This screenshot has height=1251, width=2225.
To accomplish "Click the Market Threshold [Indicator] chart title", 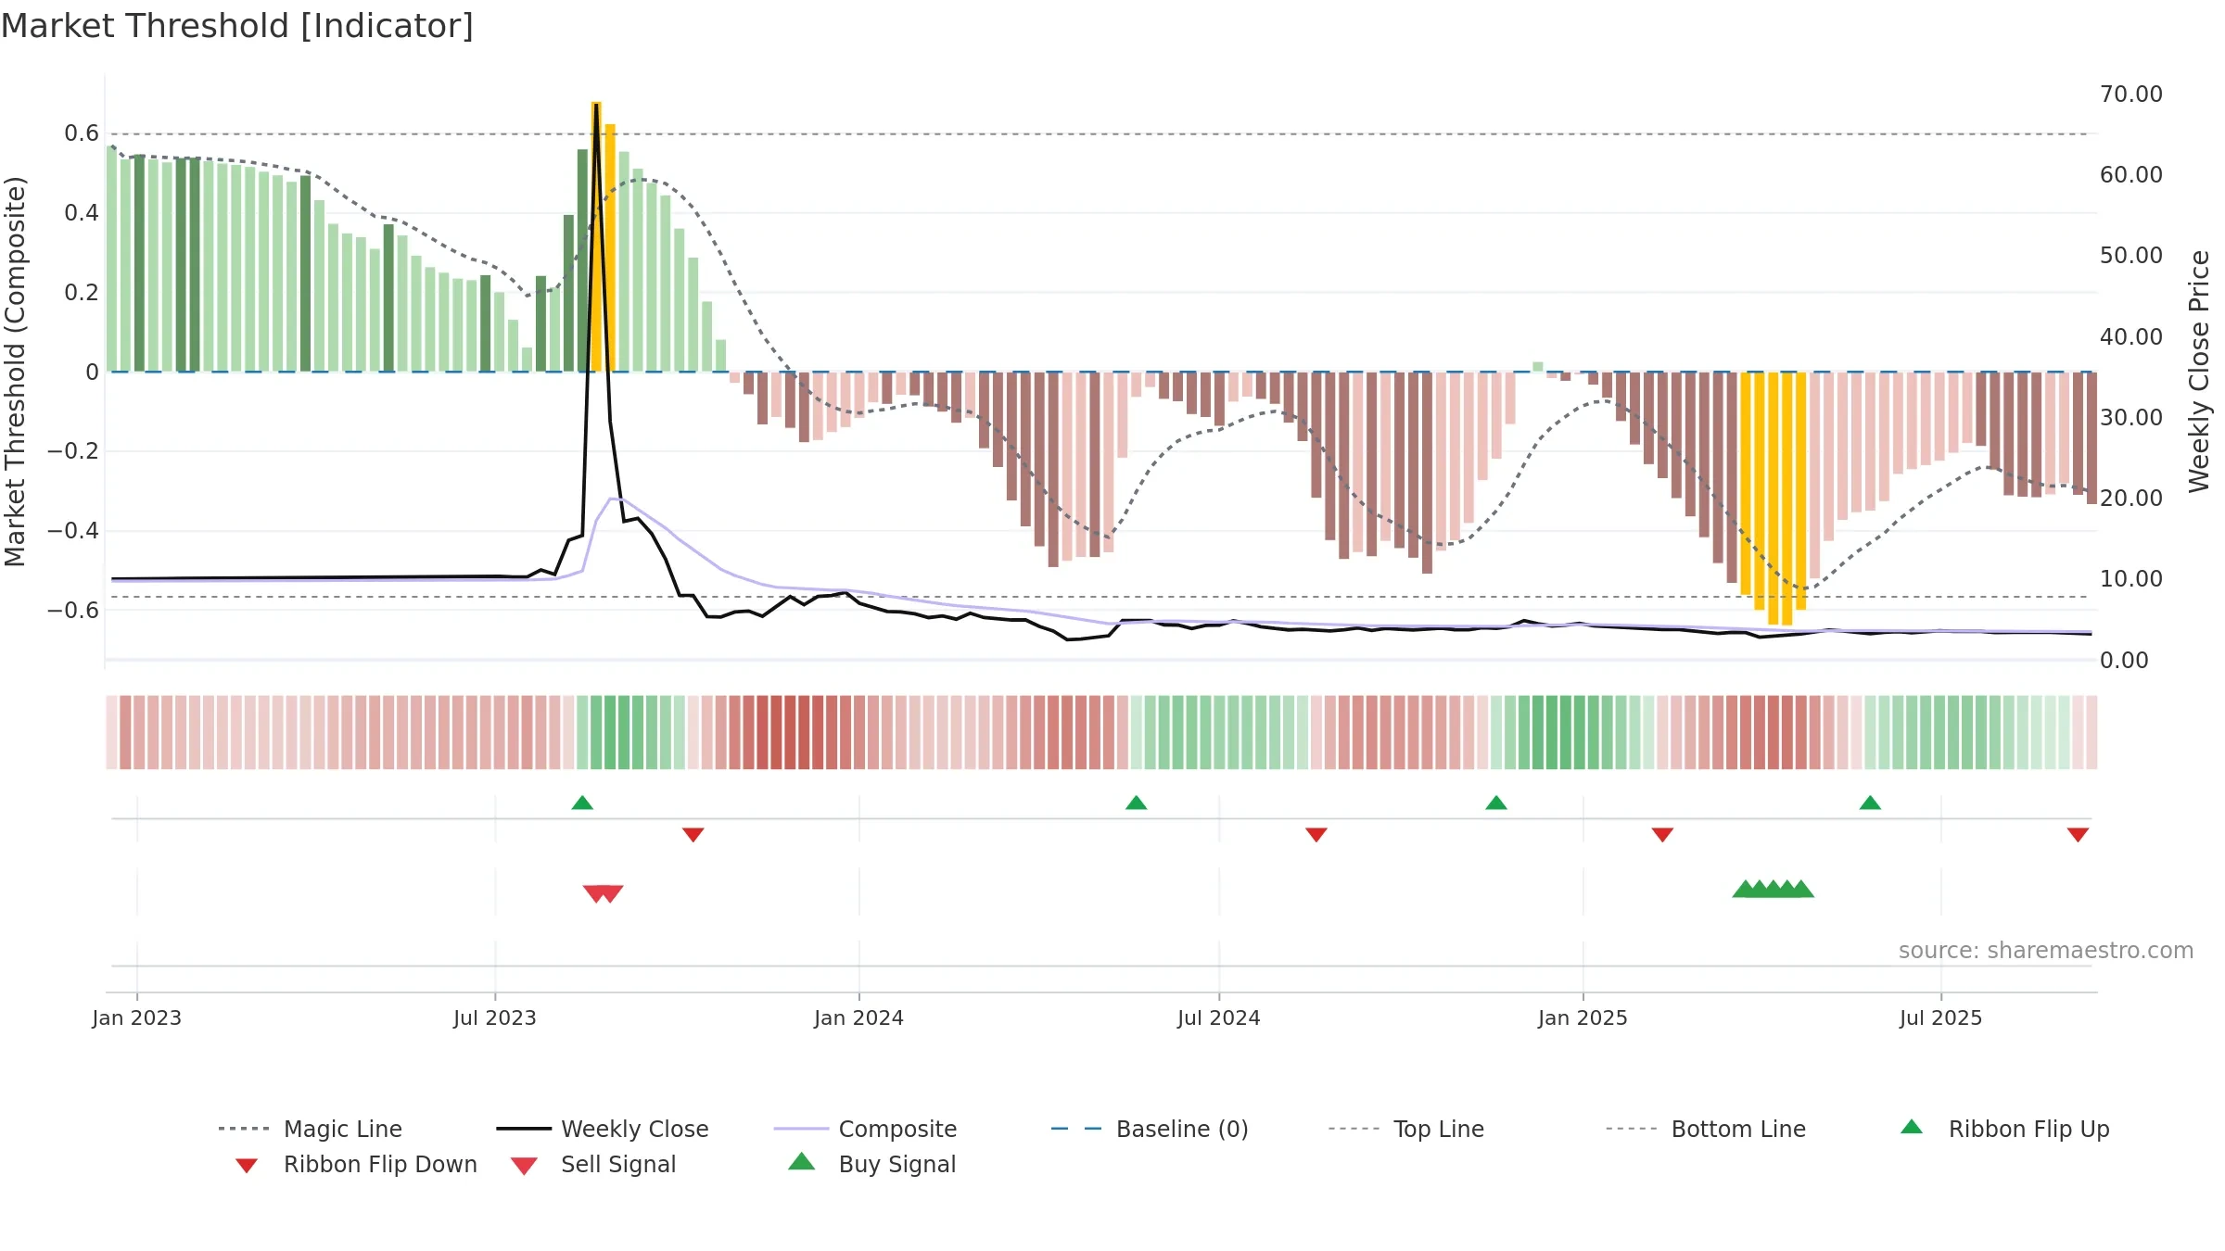I will (237, 26).
